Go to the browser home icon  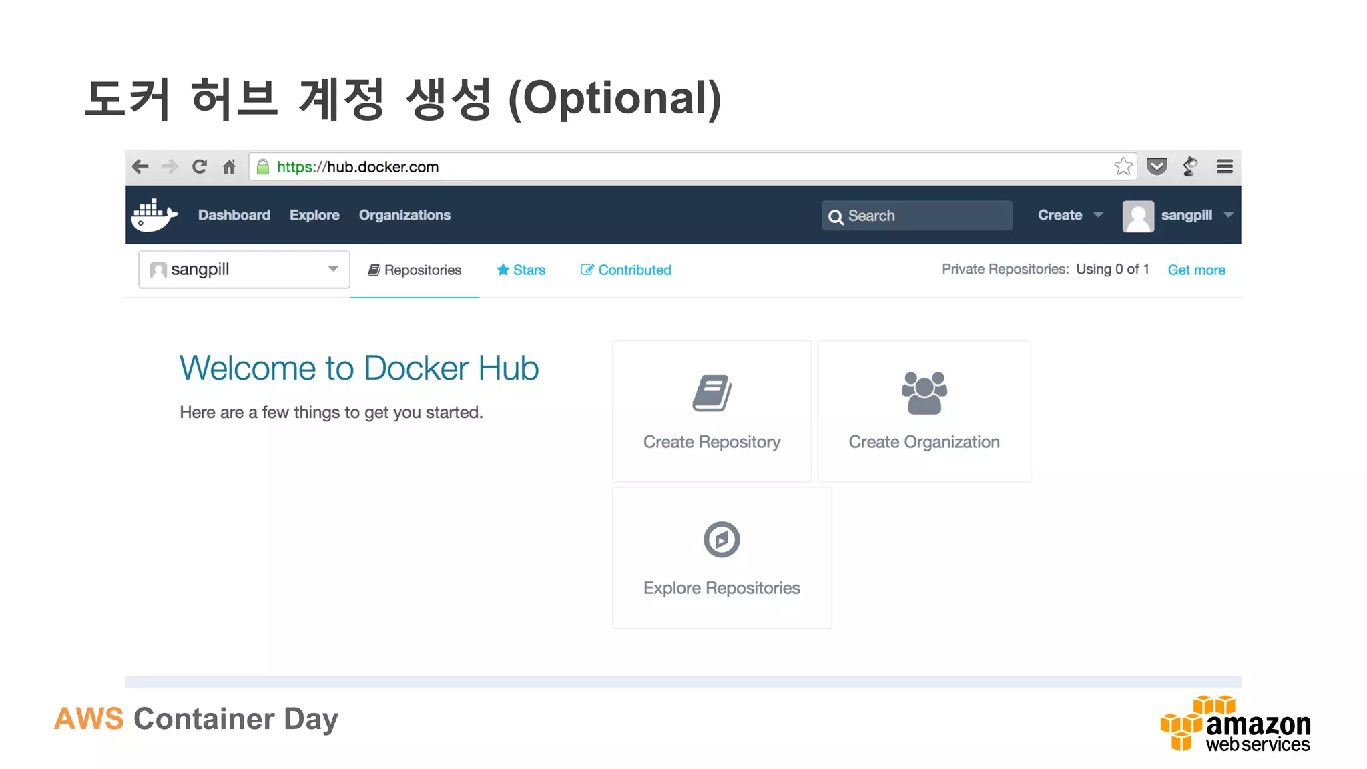click(229, 166)
